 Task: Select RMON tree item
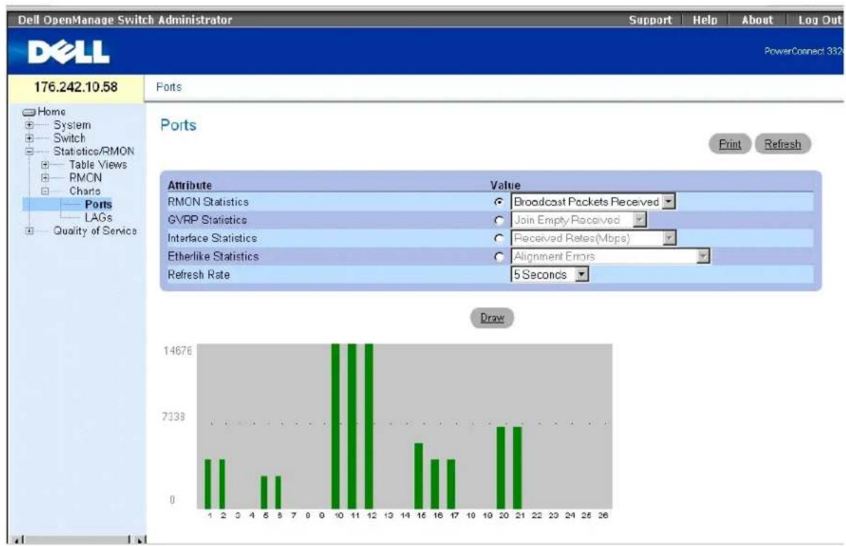(x=85, y=178)
